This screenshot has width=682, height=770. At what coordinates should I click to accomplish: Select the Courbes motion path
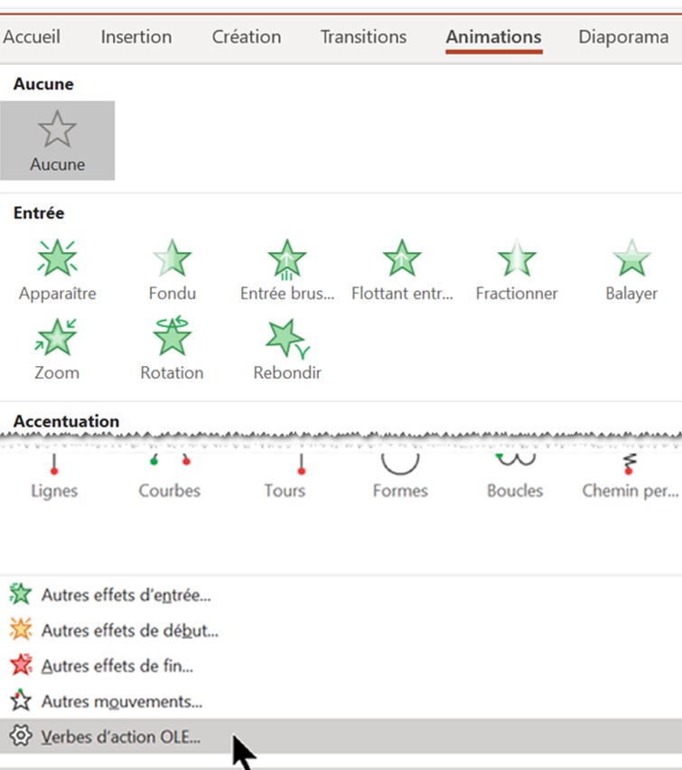point(169,479)
